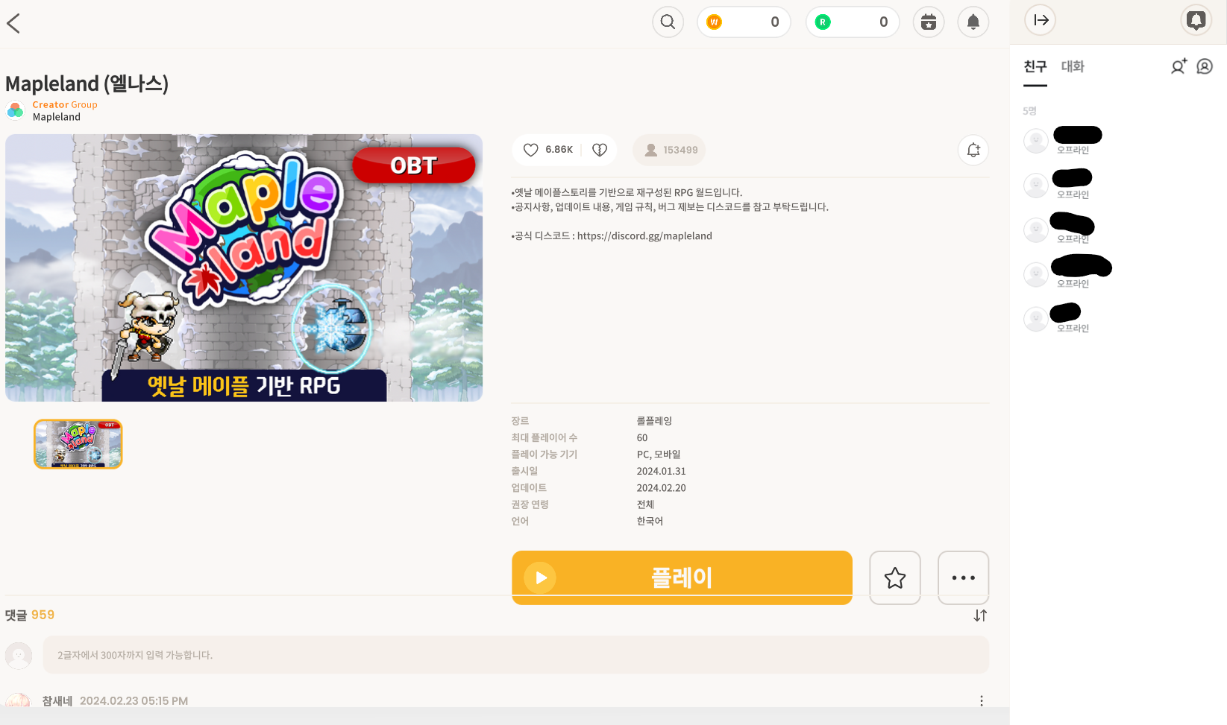Switch to 대화 tab
The width and height of the screenshot is (1227, 725).
click(x=1073, y=66)
